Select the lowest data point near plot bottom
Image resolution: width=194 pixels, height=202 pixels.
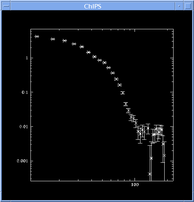150,174
